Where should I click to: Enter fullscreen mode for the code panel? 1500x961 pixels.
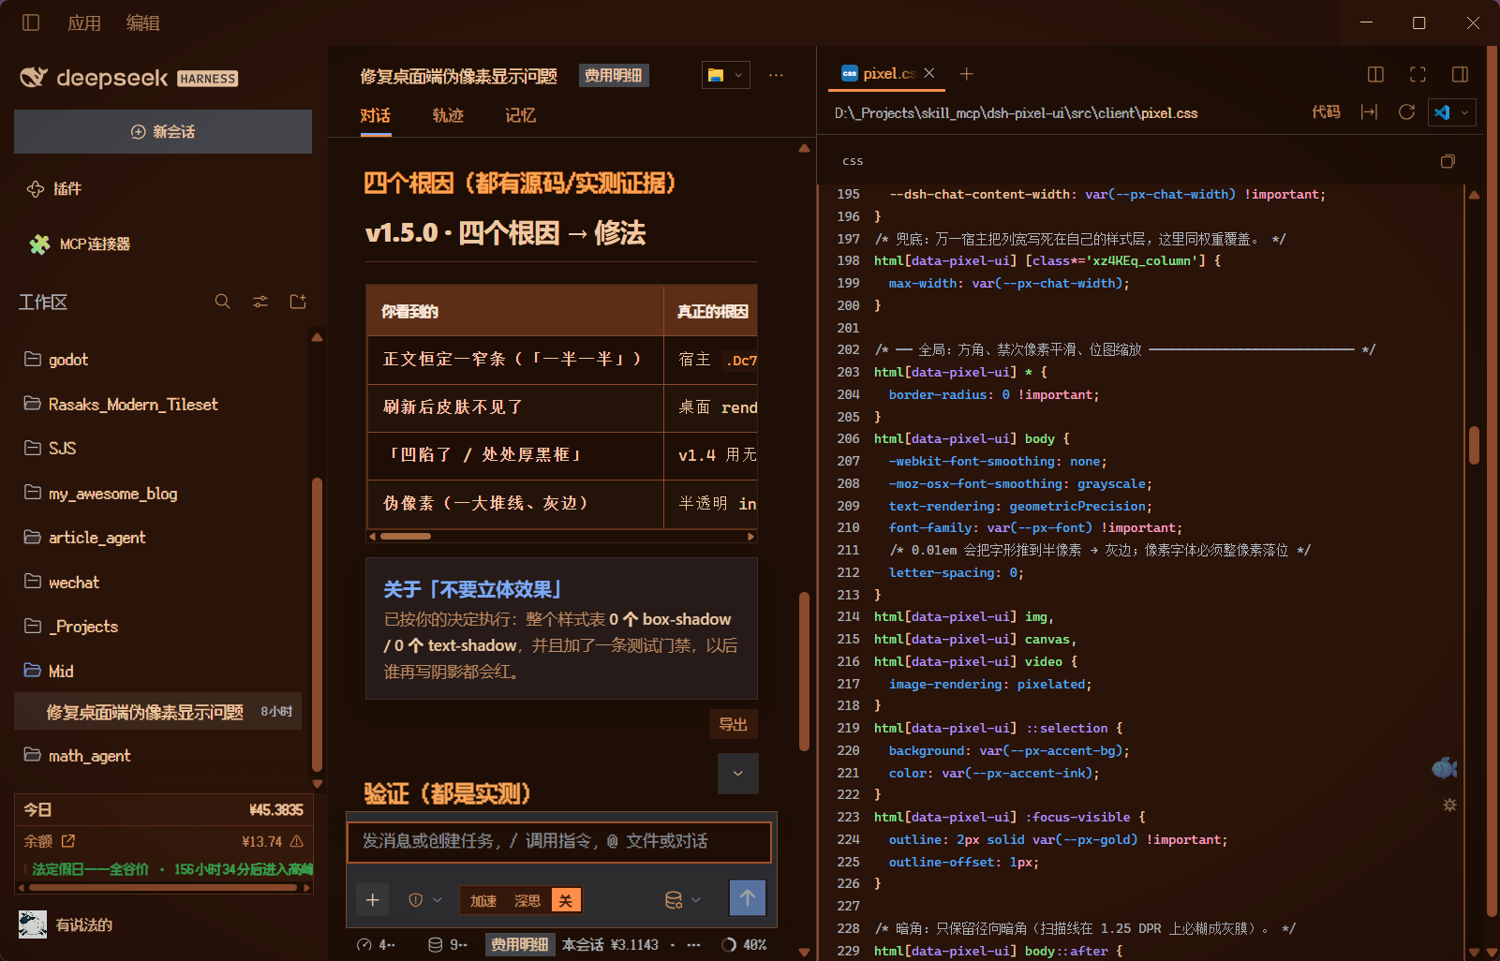(1418, 74)
